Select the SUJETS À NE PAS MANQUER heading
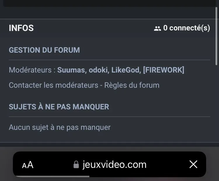Image resolution: width=219 pixels, height=181 pixels. click(59, 107)
